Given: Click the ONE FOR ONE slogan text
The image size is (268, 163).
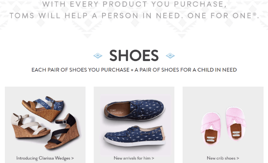Looking at the screenshot, I should tap(223, 16).
